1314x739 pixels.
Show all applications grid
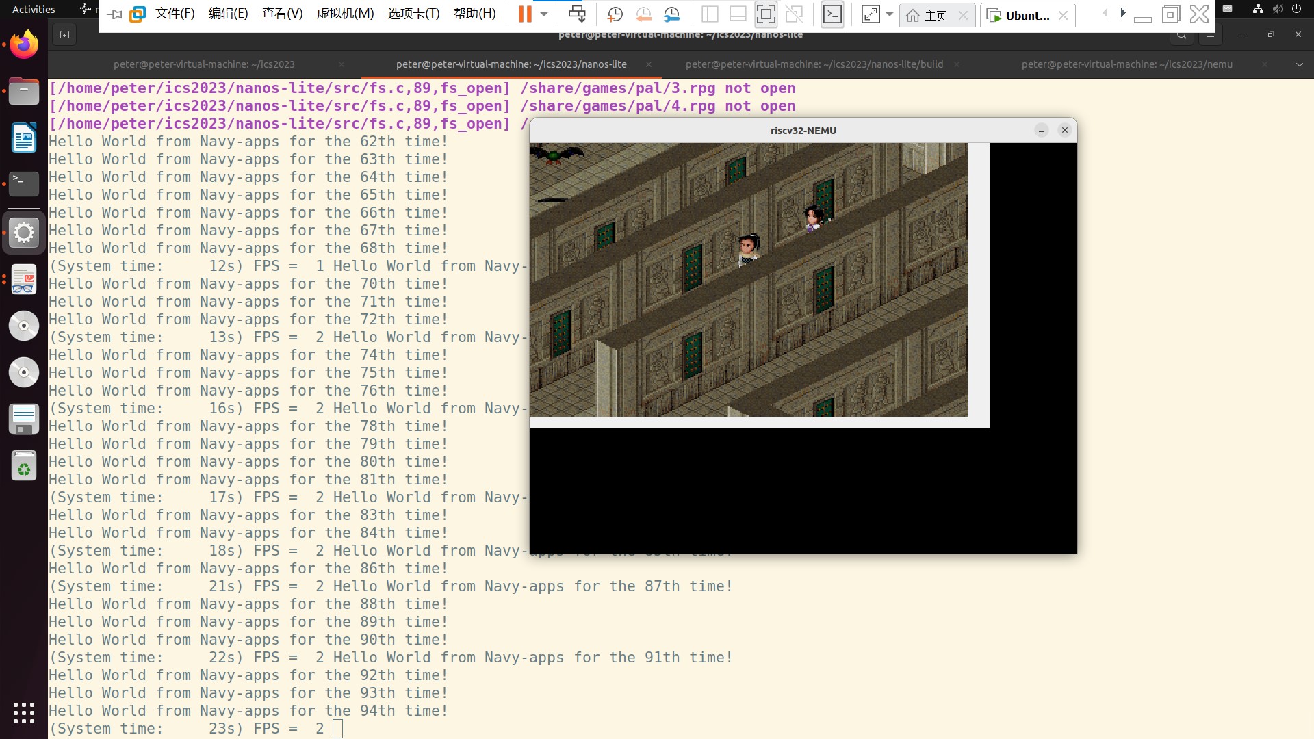click(x=24, y=712)
